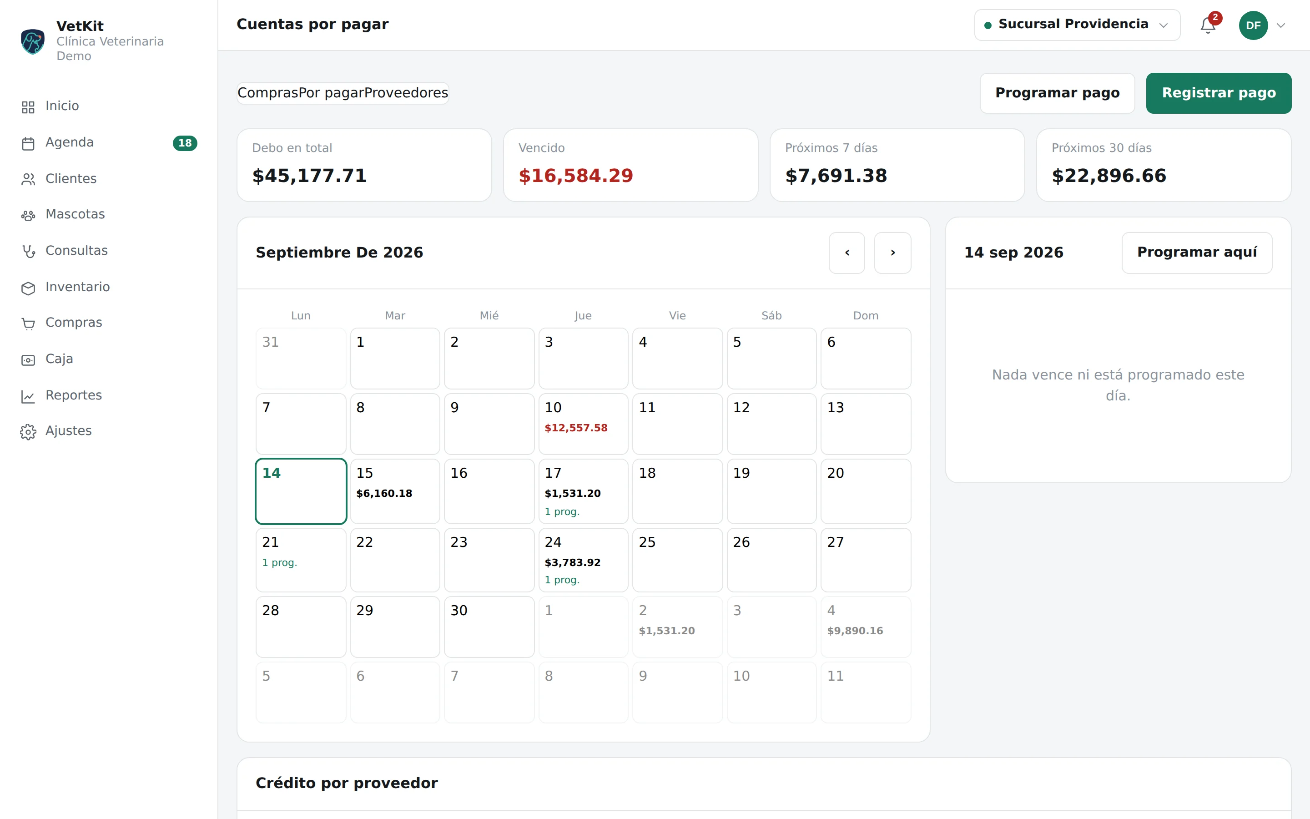Screen dimensions: 1310x819
Task: Click the Próximos 7 días $7,691.38 card
Action: [x=897, y=165]
